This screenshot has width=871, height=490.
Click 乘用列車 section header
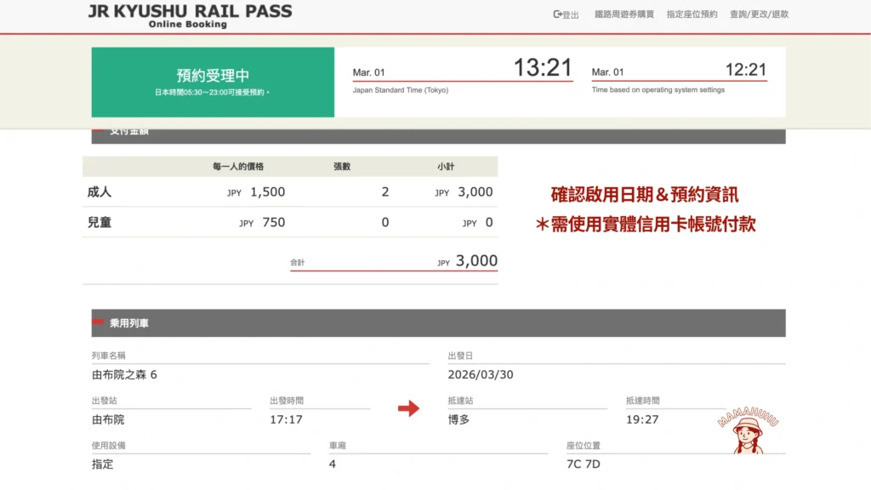pyautogui.click(x=438, y=322)
